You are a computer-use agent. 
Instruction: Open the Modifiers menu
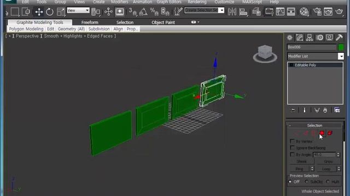(x=120, y=2)
